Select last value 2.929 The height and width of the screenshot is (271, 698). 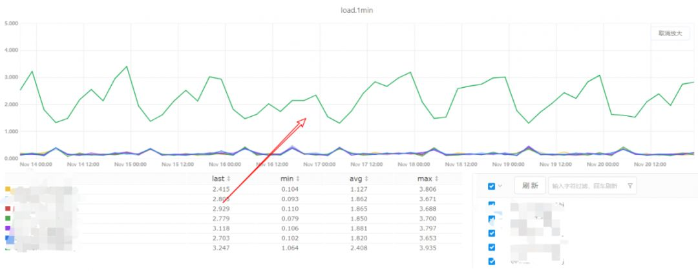221,209
